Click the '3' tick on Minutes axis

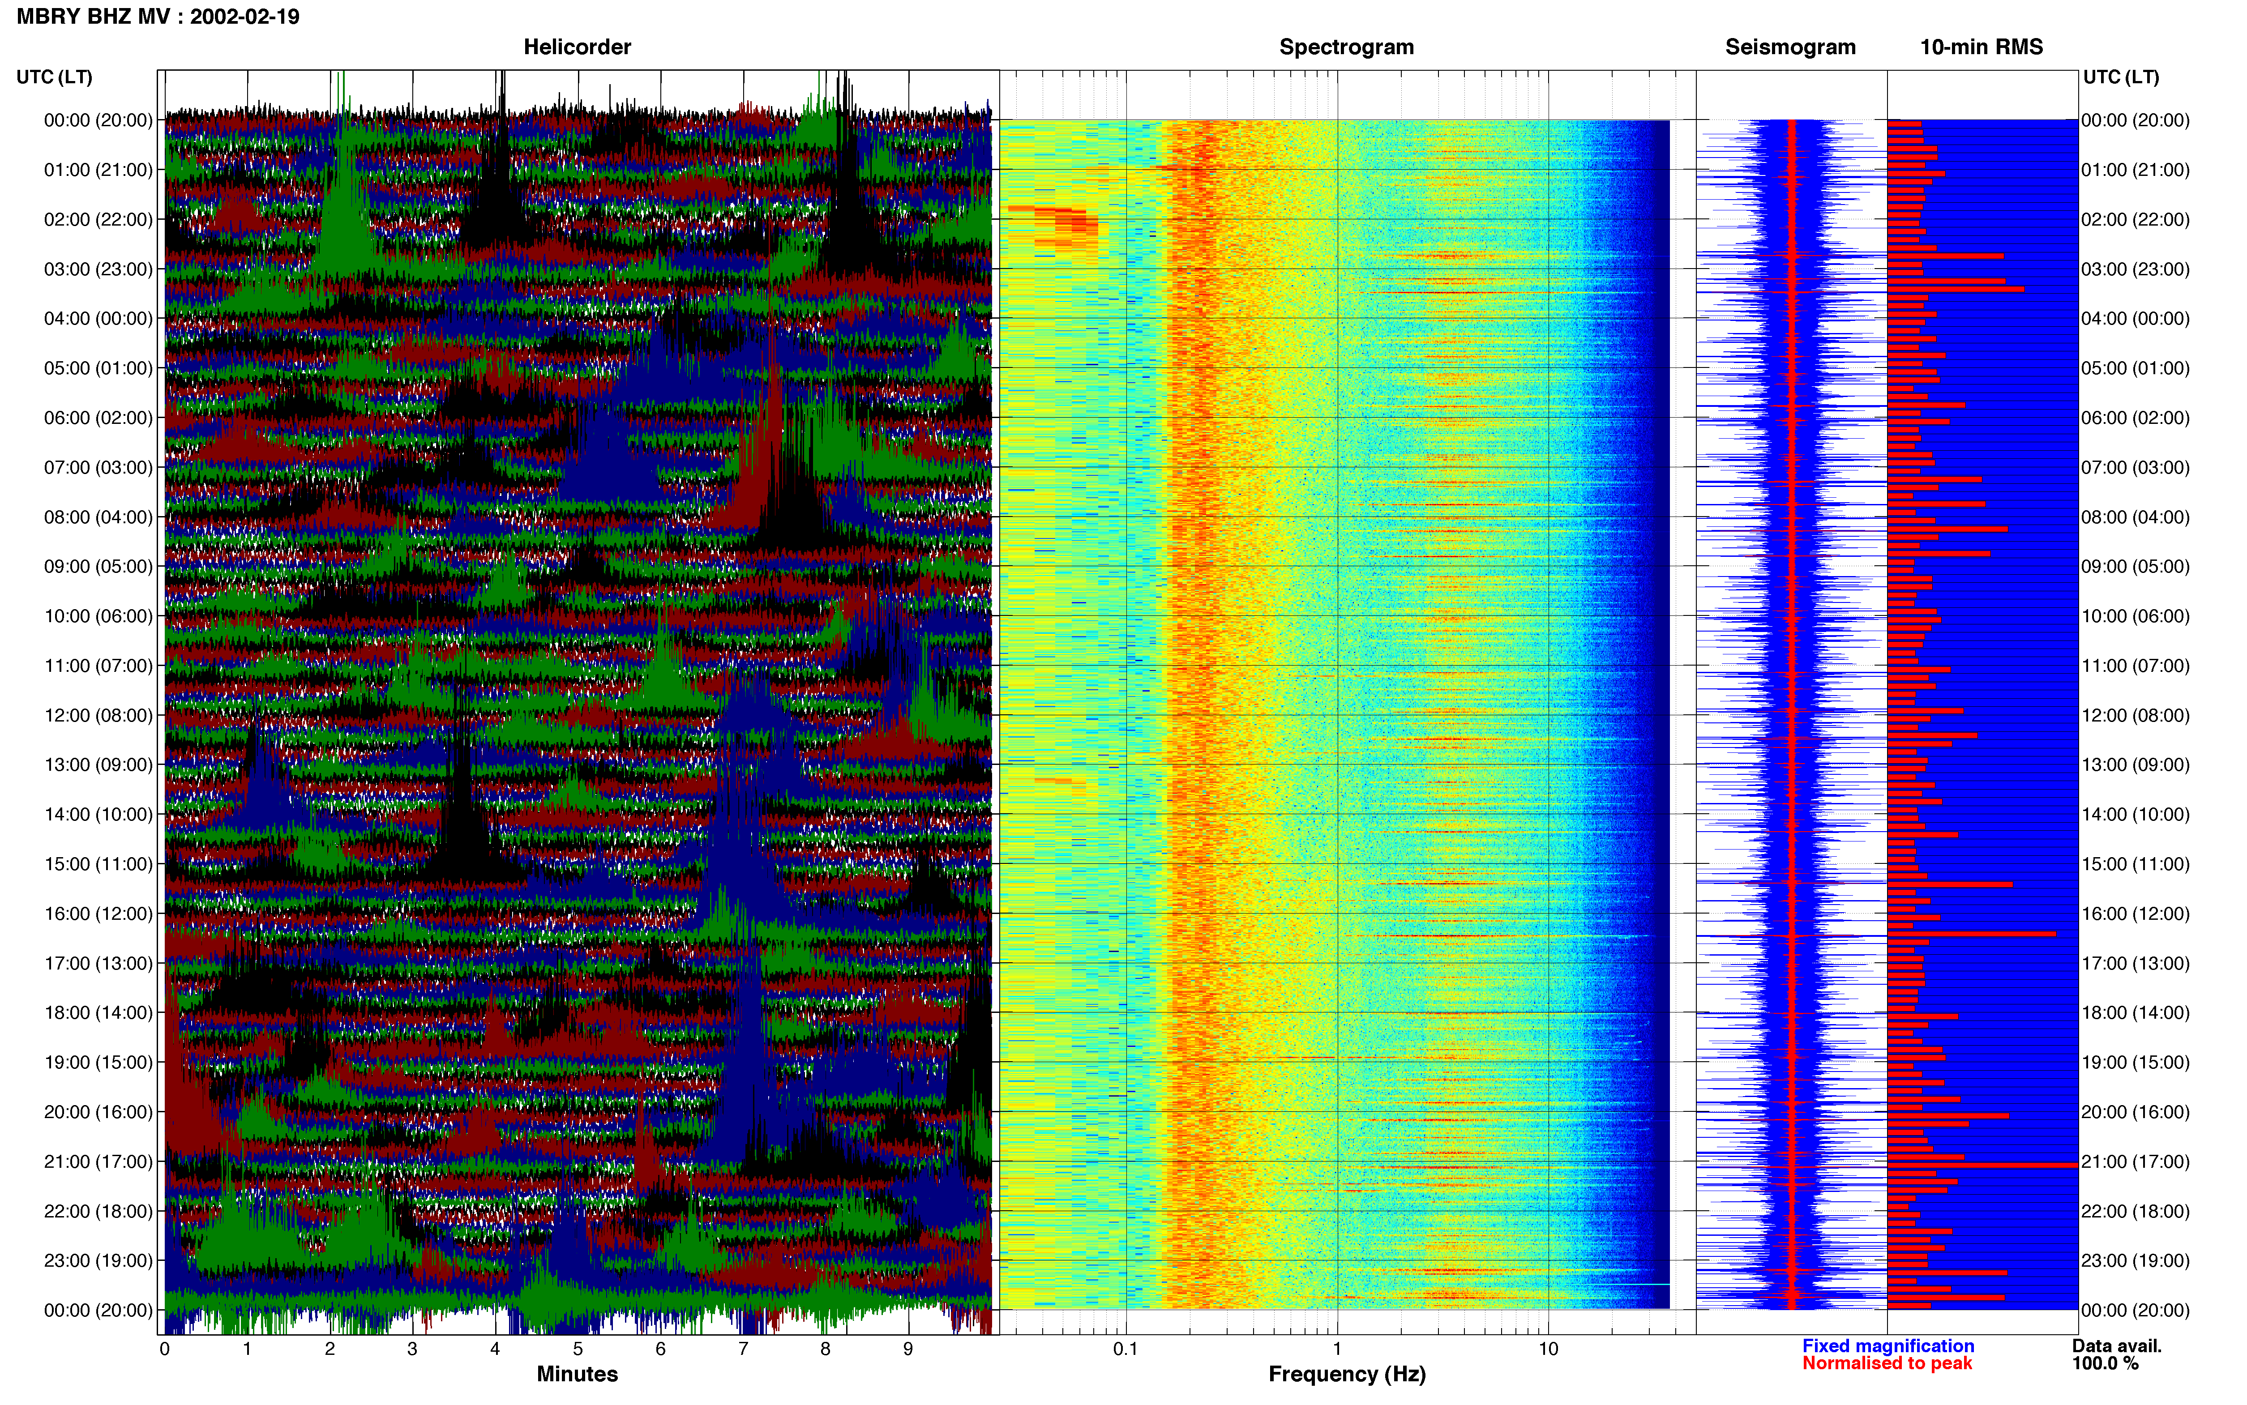coord(413,1349)
